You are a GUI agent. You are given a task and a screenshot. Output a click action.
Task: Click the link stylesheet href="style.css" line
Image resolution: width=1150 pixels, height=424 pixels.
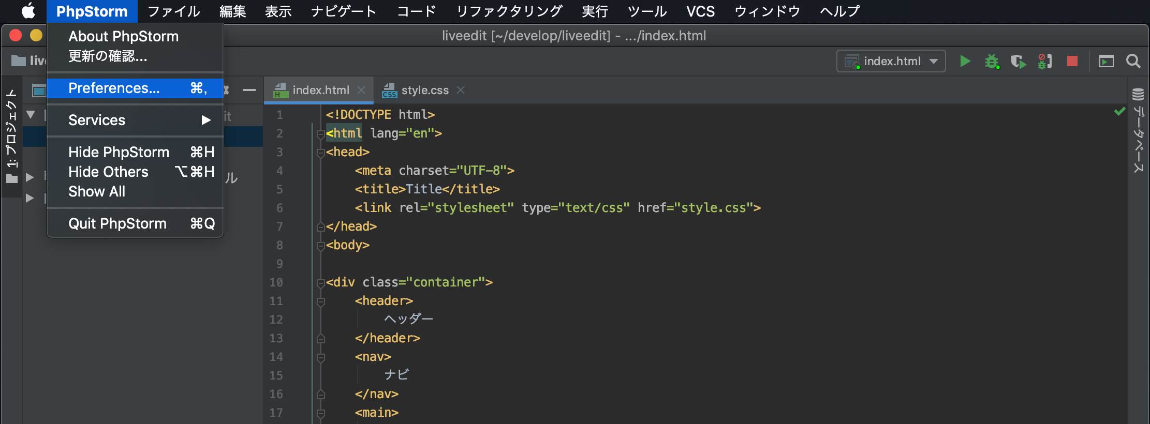click(x=557, y=207)
